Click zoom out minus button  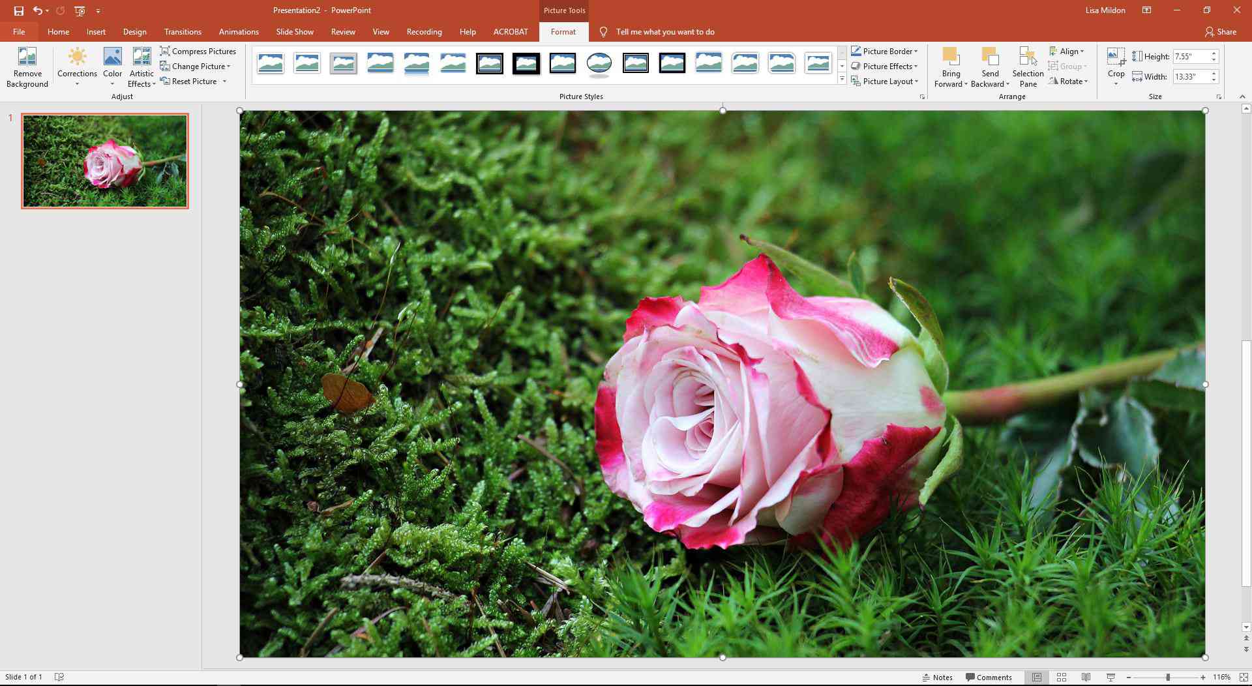click(x=1128, y=677)
